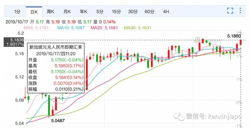250x128 pixels.
Task: Click the last red candlestick at 5.1860
Action: 241,42
